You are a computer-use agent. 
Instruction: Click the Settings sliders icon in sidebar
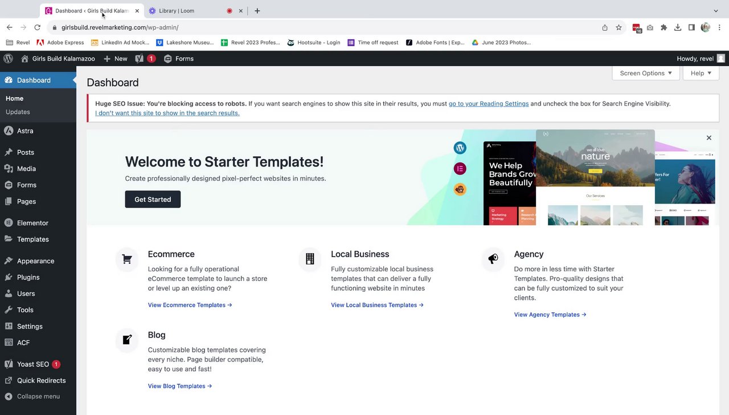pyautogui.click(x=9, y=326)
